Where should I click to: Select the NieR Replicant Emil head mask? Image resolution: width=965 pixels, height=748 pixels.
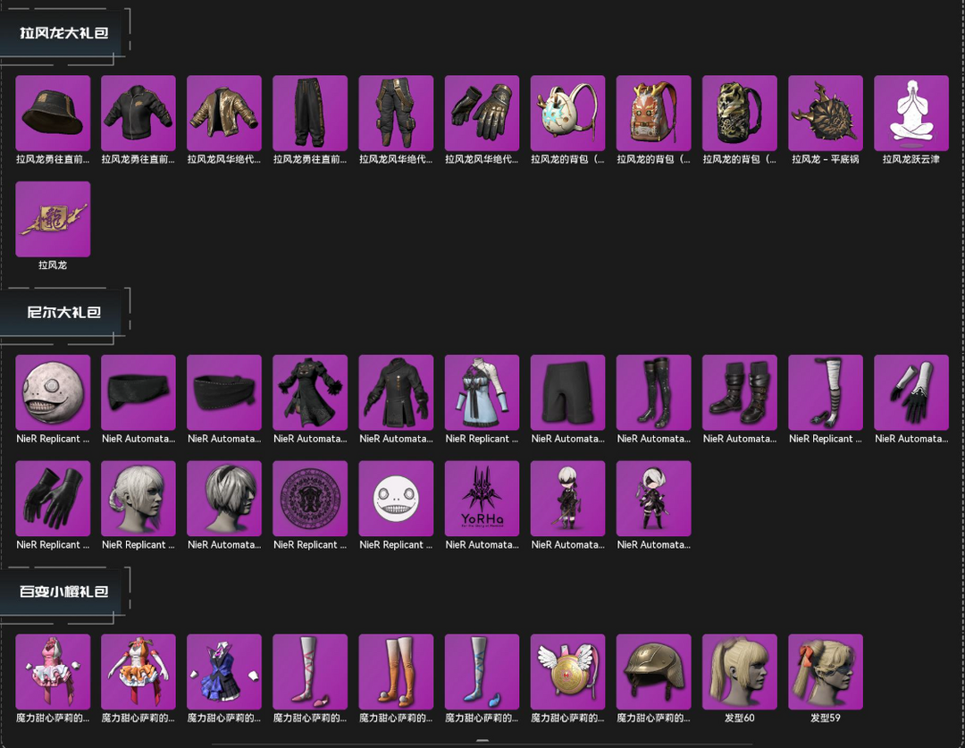(x=53, y=392)
